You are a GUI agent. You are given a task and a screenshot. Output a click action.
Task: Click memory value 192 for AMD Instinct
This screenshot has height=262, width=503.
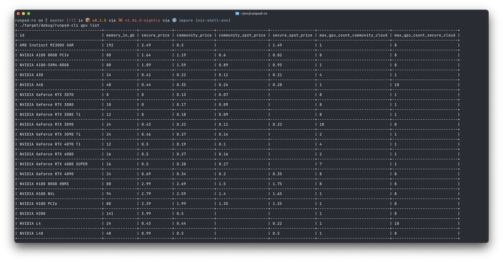[x=110, y=45]
